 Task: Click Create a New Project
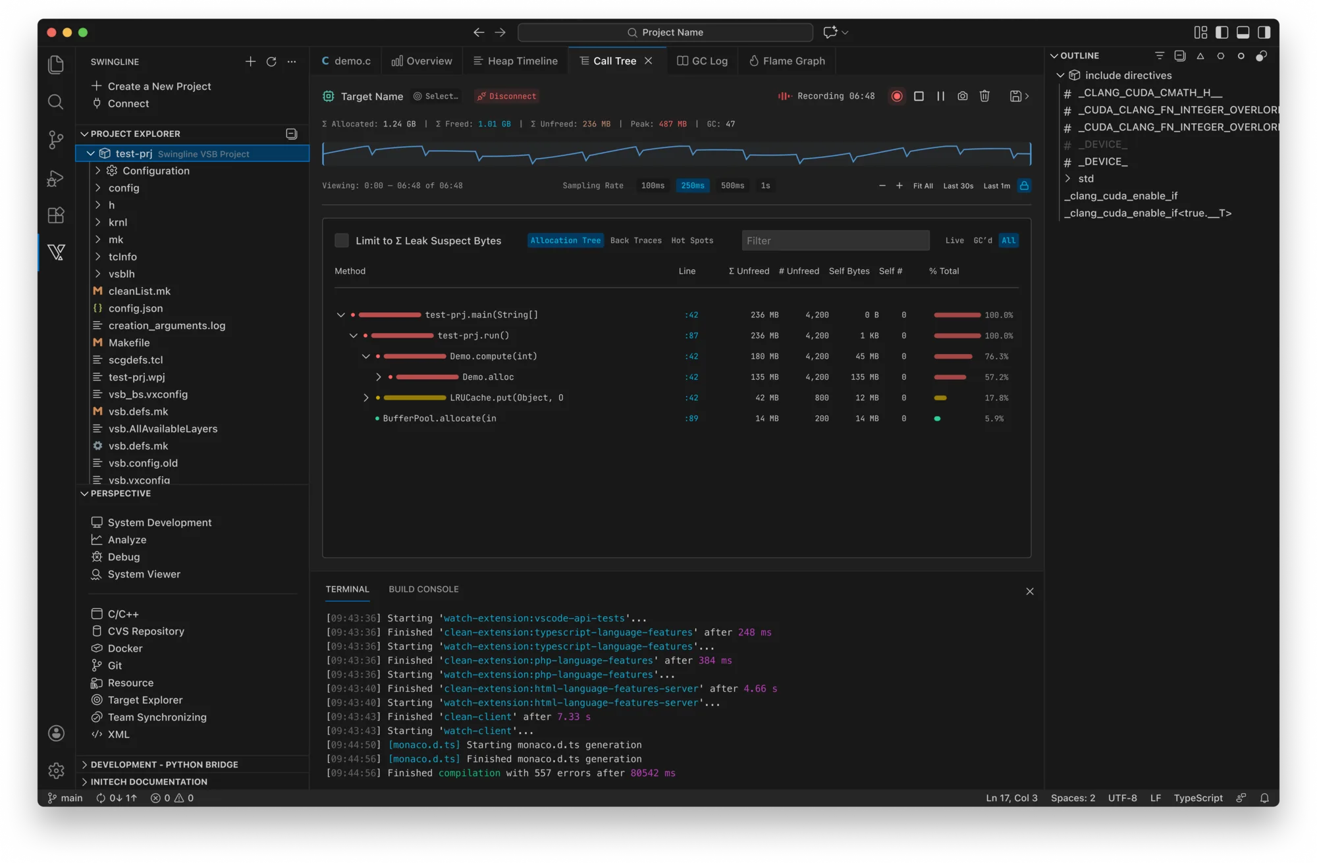click(x=151, y=86)
